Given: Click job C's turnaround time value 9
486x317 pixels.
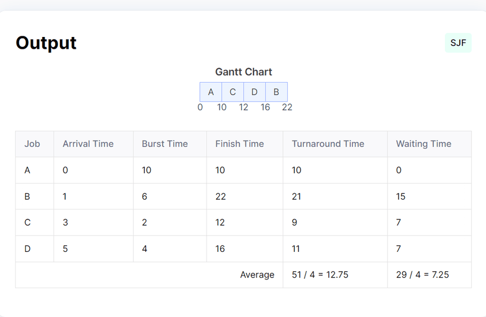Looking at the screenshot, I should tap(295, 222).
